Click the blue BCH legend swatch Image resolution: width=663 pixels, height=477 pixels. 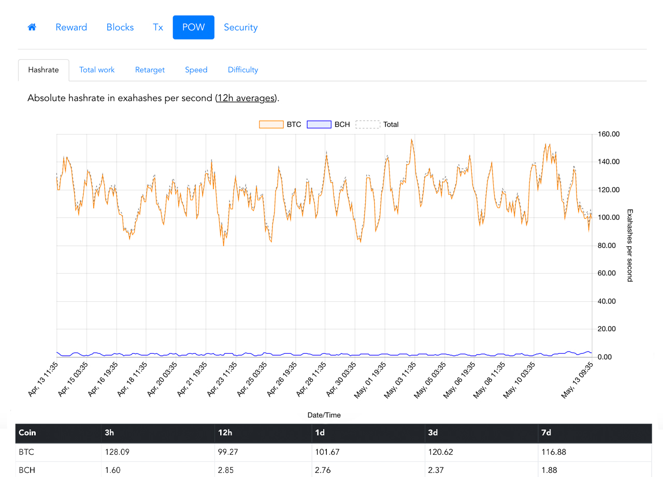(319, 124)
